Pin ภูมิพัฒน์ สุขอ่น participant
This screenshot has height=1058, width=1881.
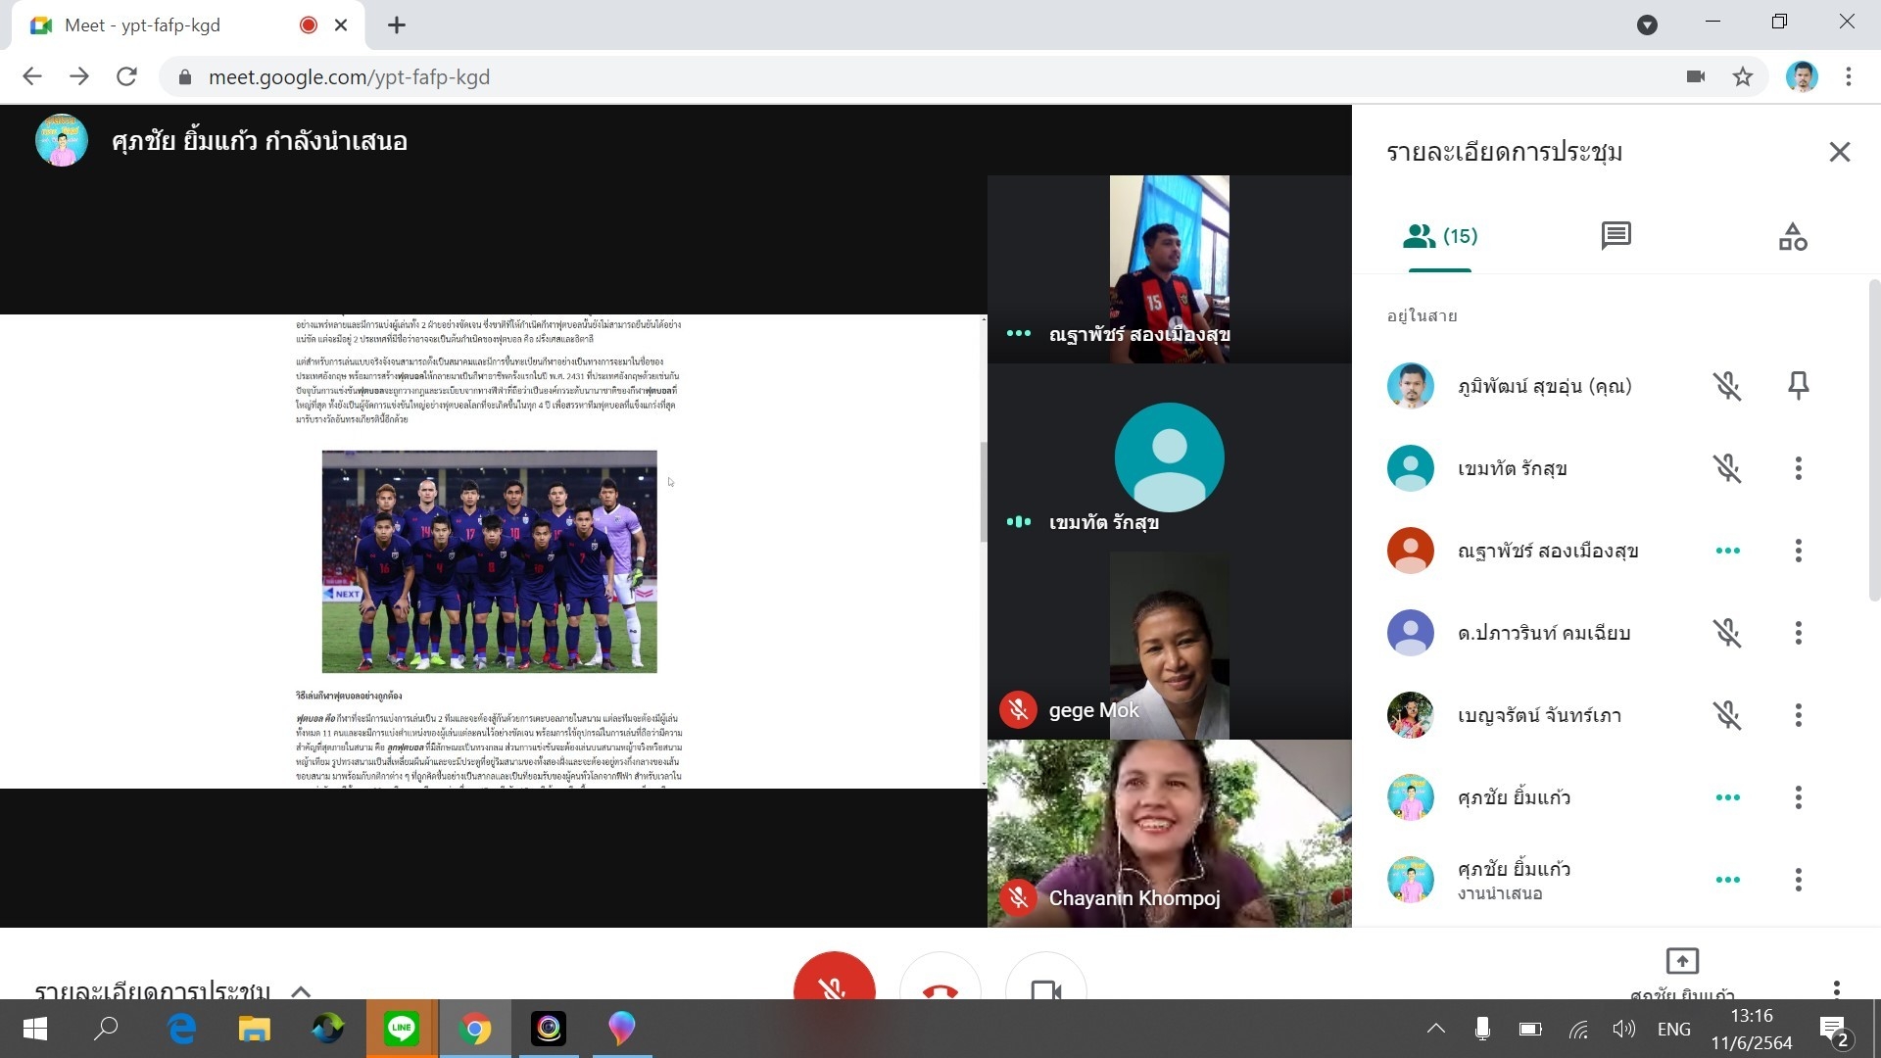point(1798,386)
